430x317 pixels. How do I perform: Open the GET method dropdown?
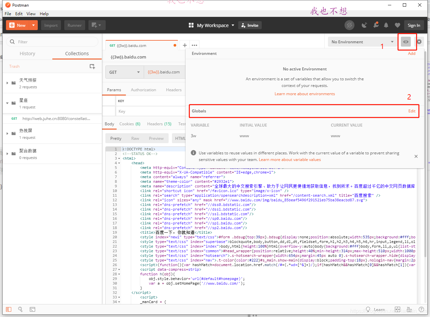[125, 72]
